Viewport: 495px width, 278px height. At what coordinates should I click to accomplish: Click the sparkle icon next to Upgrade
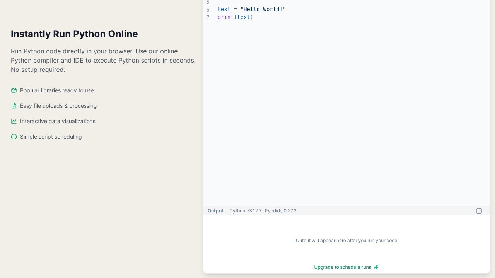click(376, 267)
